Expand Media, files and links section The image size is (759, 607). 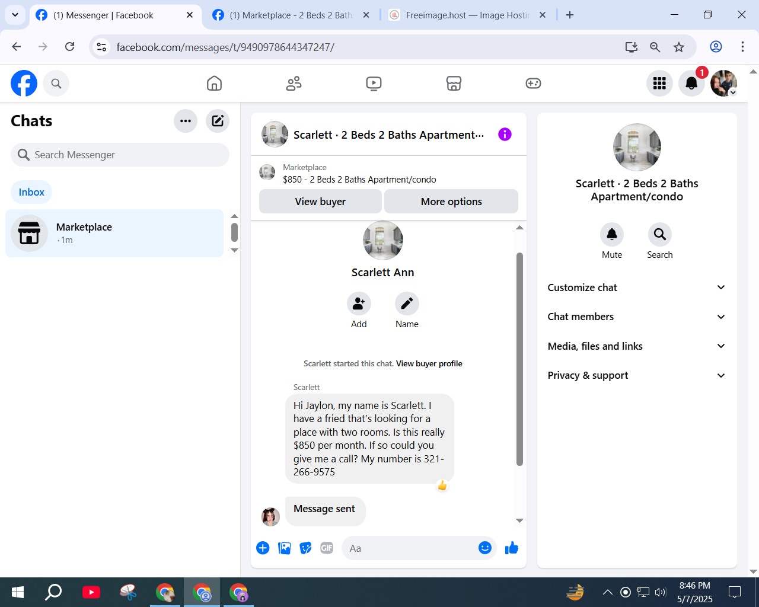[x=637, y=346]
